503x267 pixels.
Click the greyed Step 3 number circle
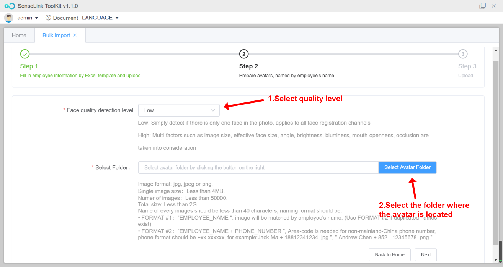coord(463,54)
